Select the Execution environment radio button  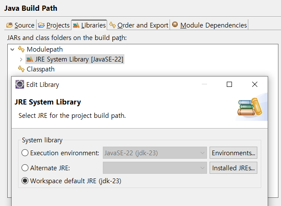[x=25, y=153]
